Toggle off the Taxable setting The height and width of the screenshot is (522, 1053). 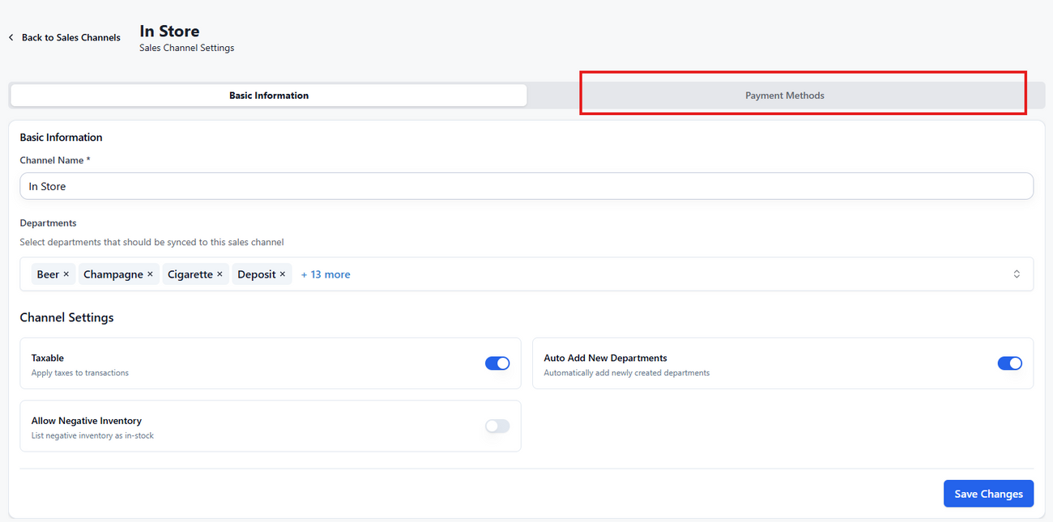tap(497, 363)
